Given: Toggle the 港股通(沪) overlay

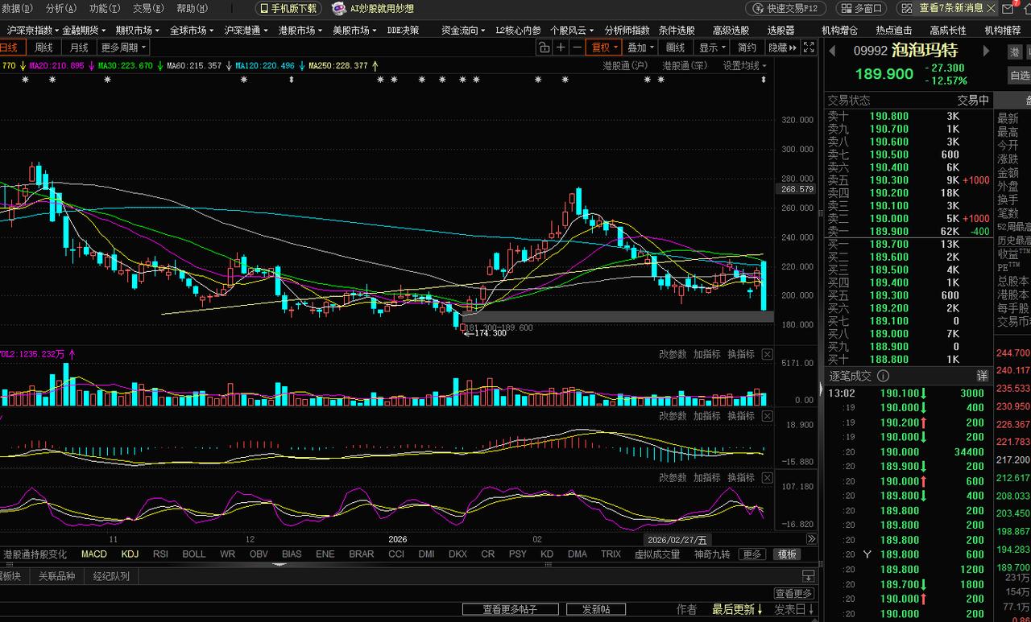Looking at the screenshot, I should (x=626, y=66).
